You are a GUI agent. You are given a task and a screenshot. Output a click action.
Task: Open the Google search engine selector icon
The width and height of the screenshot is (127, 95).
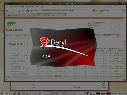coord(101,11)
